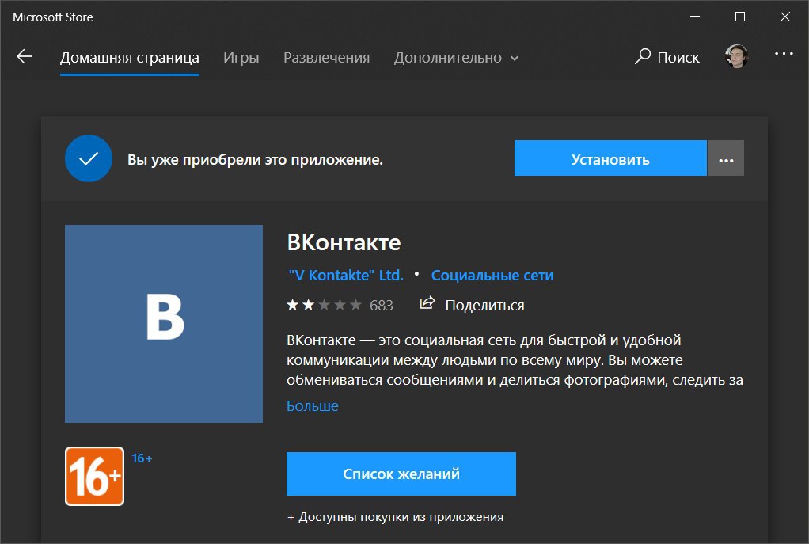Viewport: 809px width, 544px height.
Task: Open the Домашняя страница tab
Action: (130, 57)
